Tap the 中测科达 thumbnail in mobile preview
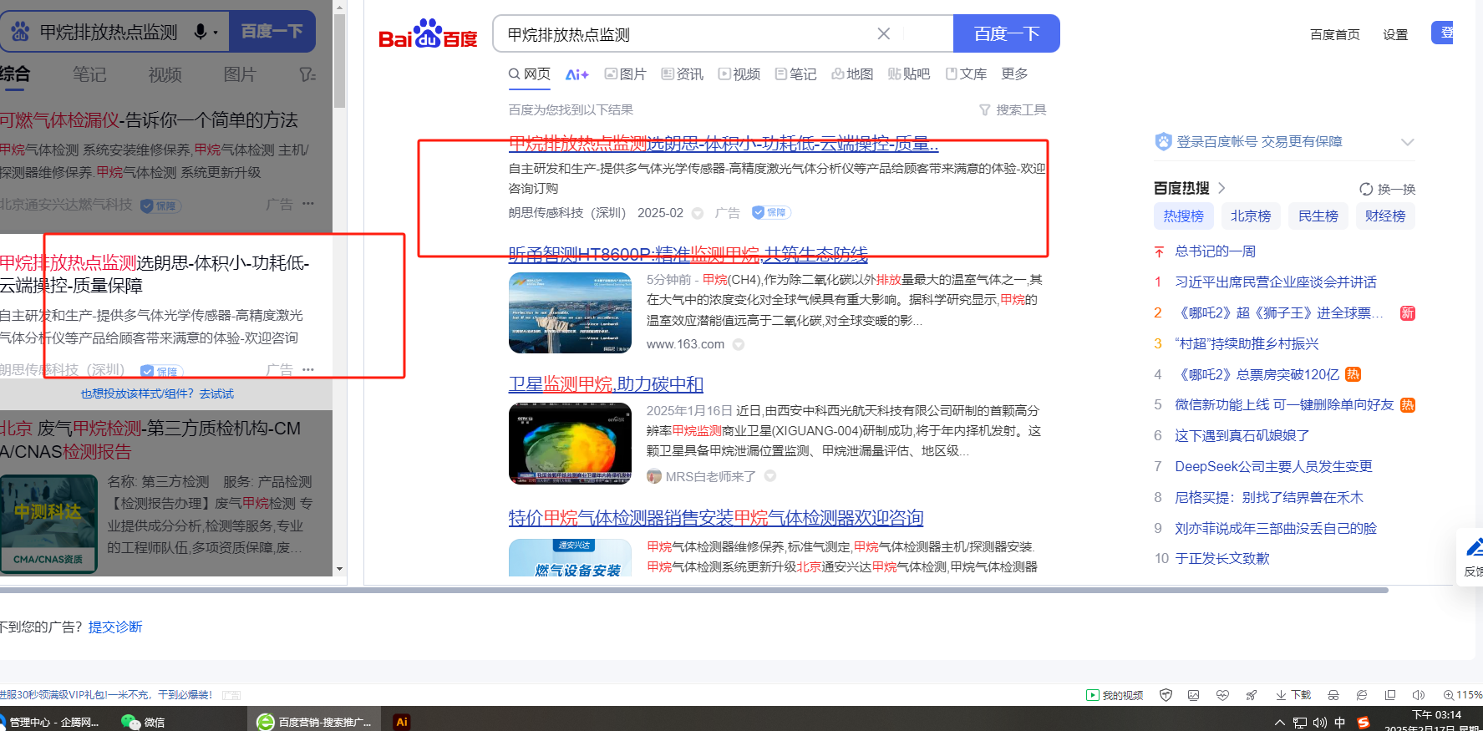This screenshot has height=731, width=1483. (x=48, y=524)
